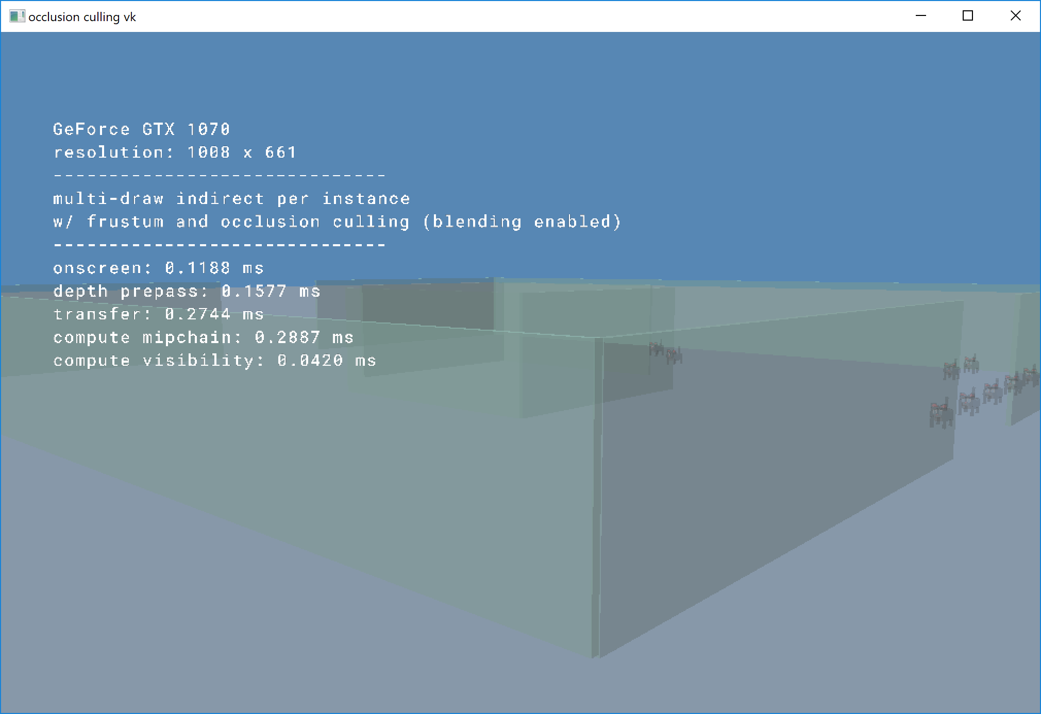
Task: Click the GeForce GTX 1070 text line
Action: point(141,129)
